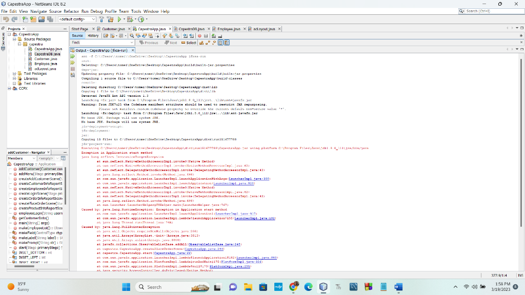
Task: Toggle Match Case in the Find bar
Action: click(x=201, y=44)
